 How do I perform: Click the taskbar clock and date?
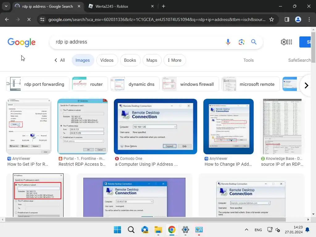[294, 230]
